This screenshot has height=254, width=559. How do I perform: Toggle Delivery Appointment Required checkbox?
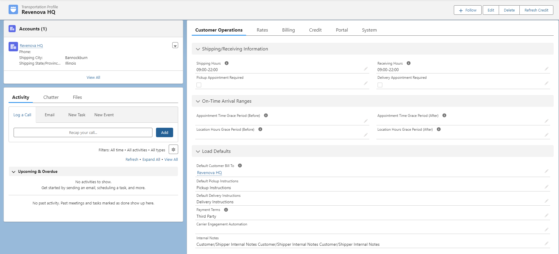coord(380,85)
